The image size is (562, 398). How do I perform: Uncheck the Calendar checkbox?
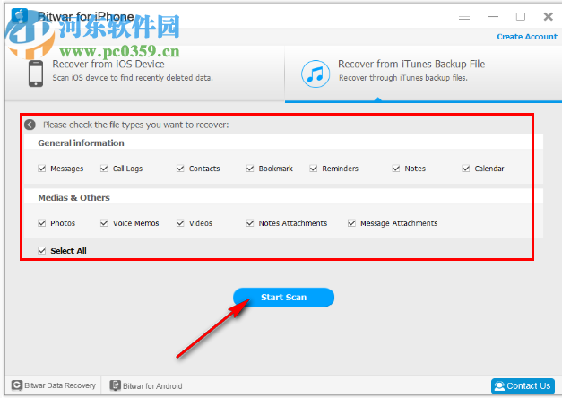point(466,169)
